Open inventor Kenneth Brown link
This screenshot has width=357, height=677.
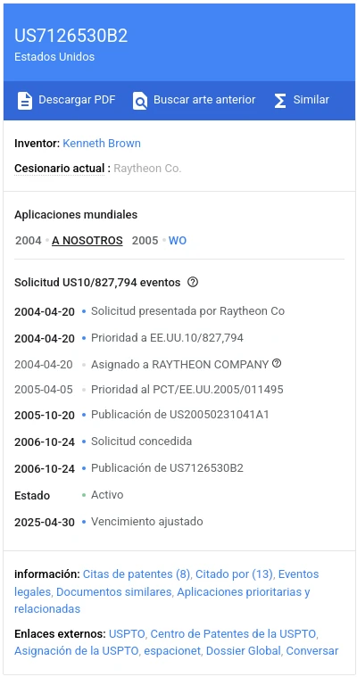point(102,144)
